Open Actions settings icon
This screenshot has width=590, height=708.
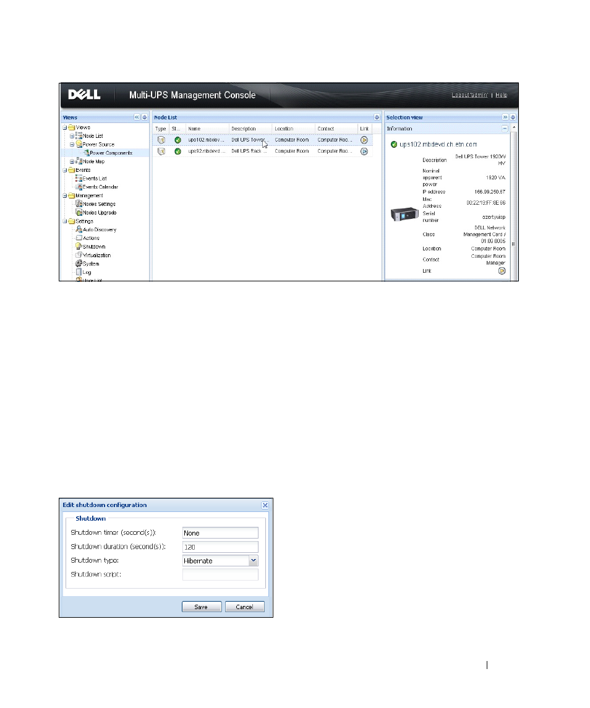tap(79, 238)
